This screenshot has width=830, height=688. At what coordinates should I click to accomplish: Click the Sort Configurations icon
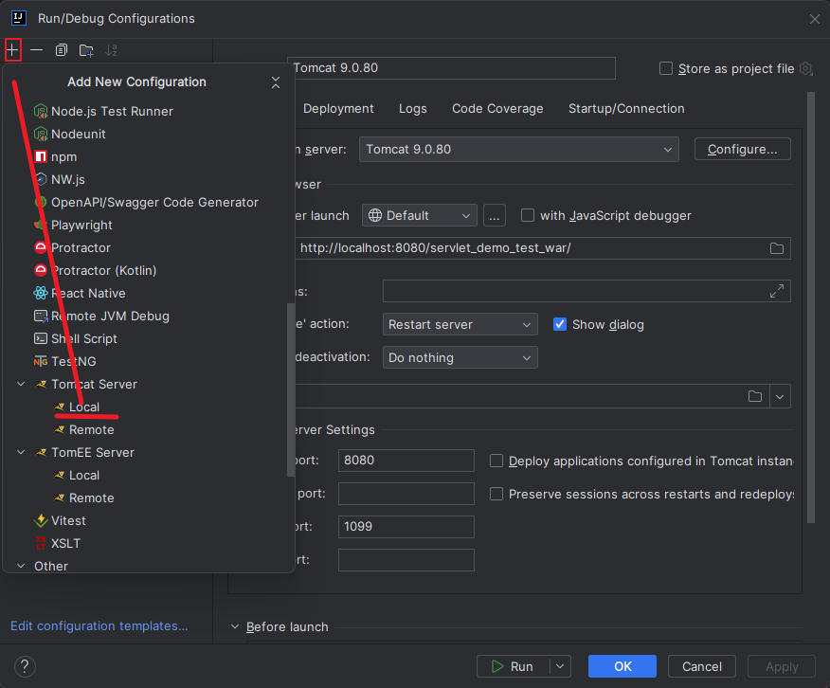click(x=112, y=49)
